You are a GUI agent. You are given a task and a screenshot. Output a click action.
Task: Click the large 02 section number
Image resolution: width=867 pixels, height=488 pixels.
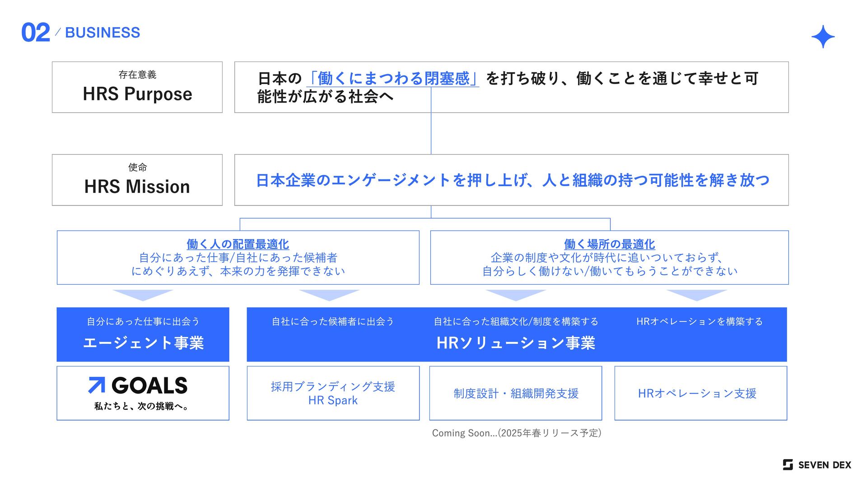[x=35, y=33]
